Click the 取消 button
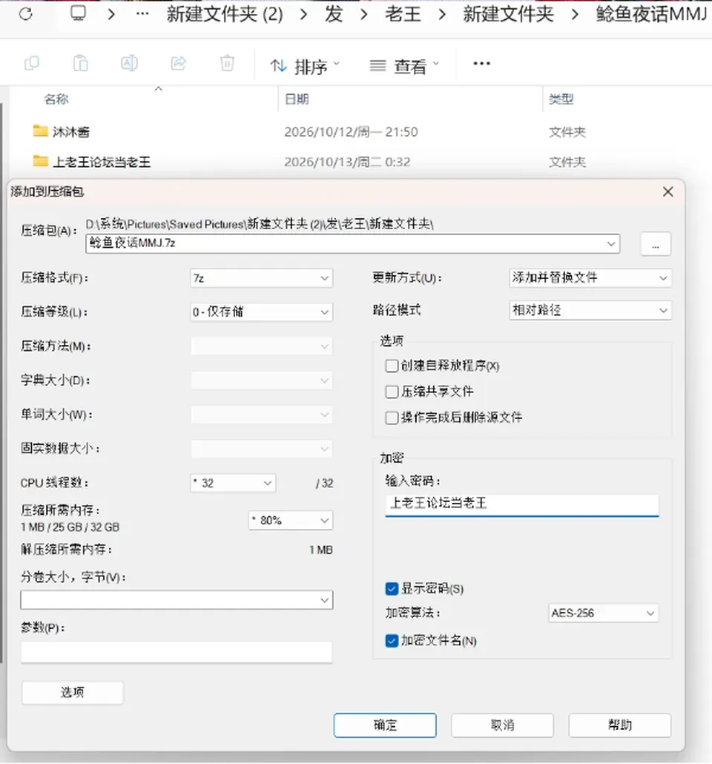 (x=502, y=725)
